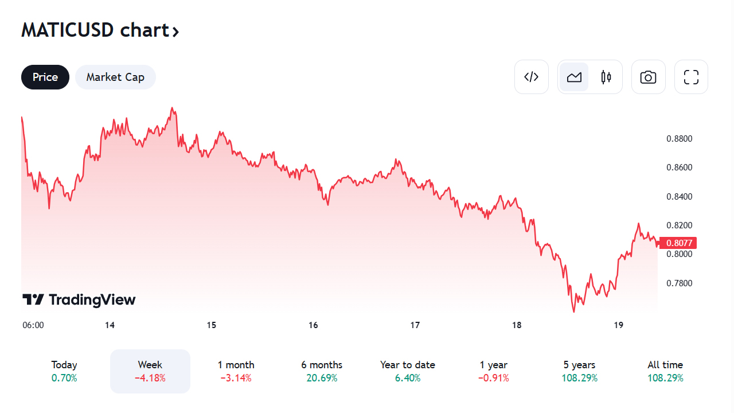Take a chart snapshot with camera icon

pyautogui.click(x=648, y=77)
